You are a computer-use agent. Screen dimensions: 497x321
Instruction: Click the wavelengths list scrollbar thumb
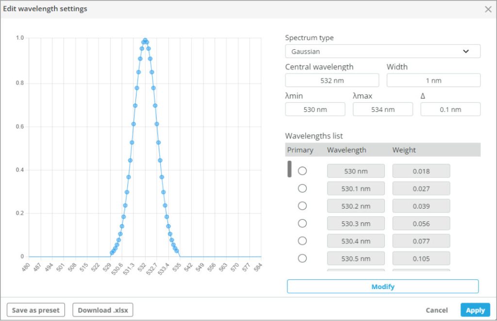click(x=289, y=169)
